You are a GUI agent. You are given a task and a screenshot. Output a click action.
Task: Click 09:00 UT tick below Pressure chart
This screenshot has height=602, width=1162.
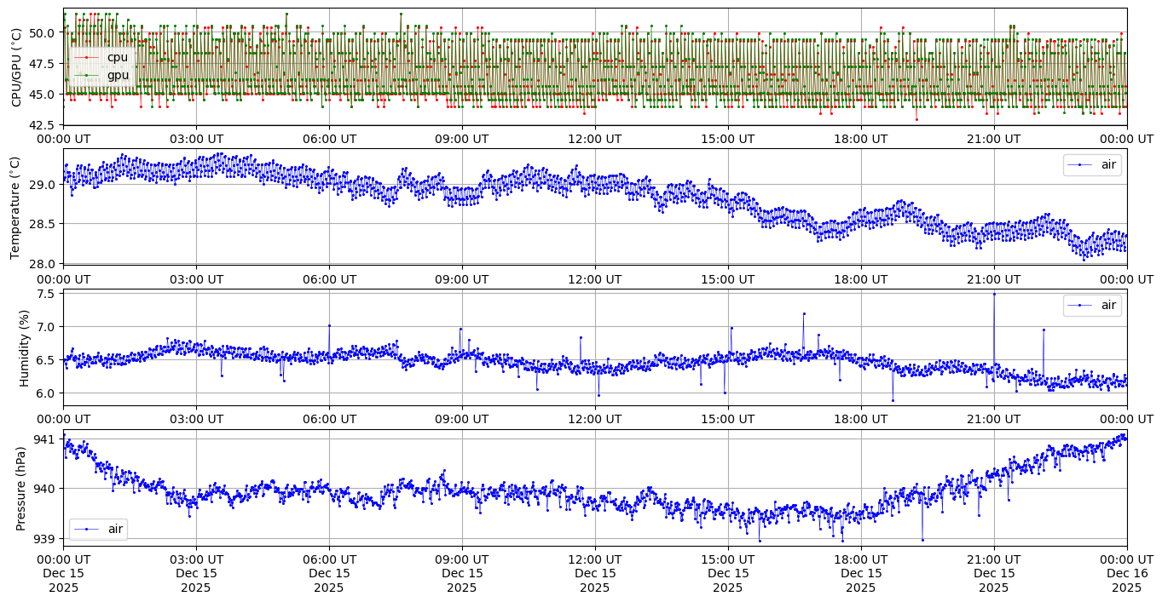click(x=461, y=559)
